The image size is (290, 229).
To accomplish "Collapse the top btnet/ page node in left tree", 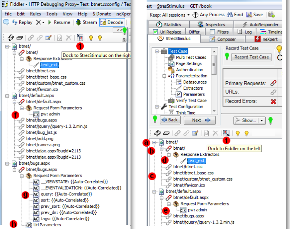I will [x=7, y=46].
